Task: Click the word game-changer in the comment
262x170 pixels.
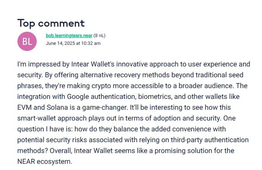Action: [105, 108]
